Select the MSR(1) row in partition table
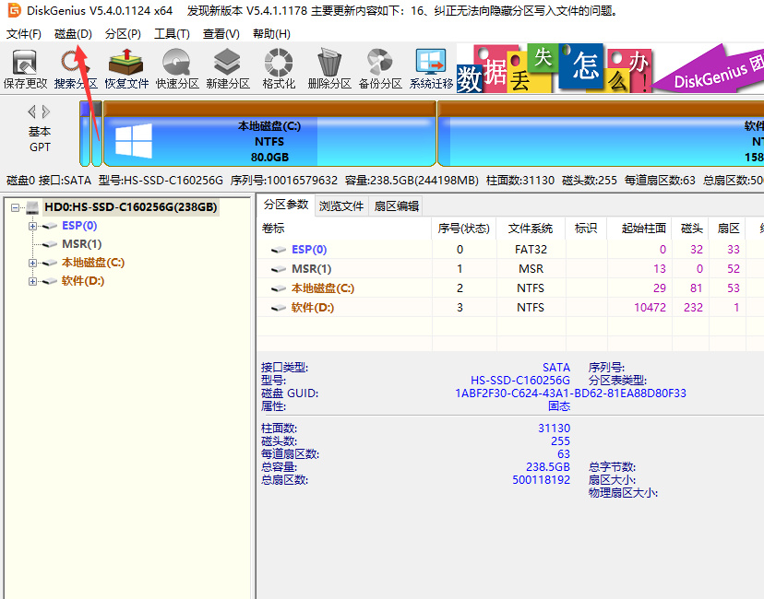Viewport: 764px width, 599px height. (311, 269)
